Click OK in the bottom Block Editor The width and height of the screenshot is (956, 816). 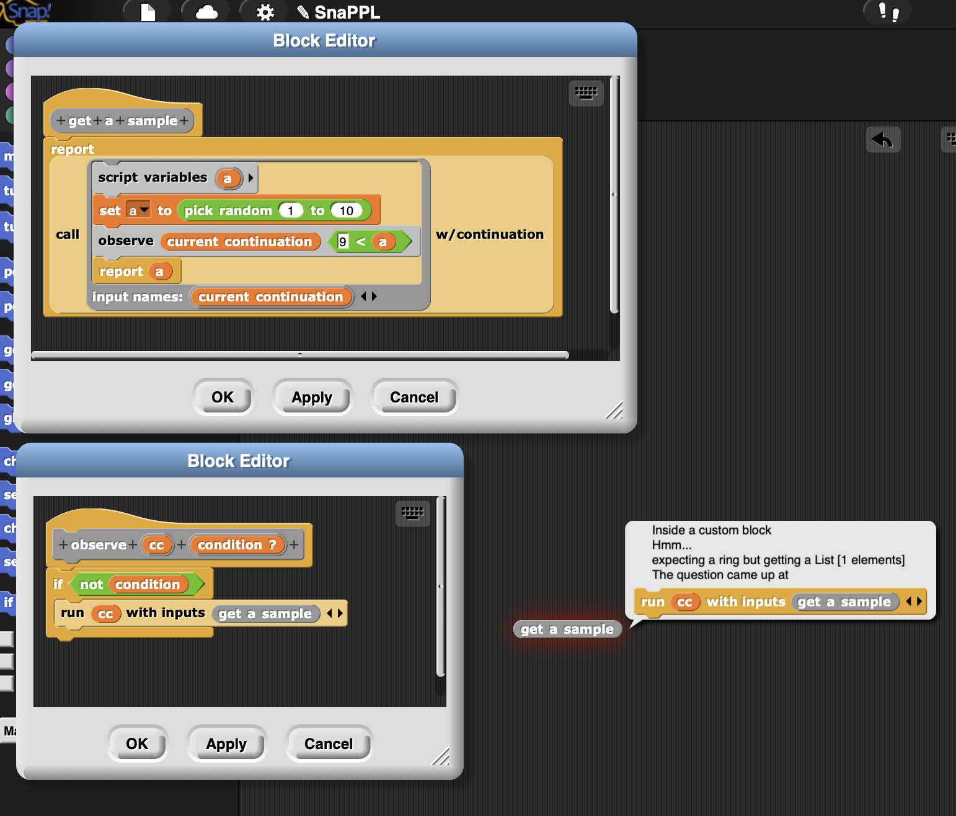tap(138, 743)
